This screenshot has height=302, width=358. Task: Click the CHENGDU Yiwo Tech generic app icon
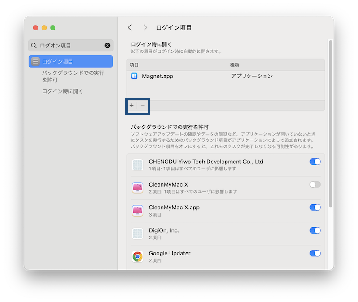[138, 165]
